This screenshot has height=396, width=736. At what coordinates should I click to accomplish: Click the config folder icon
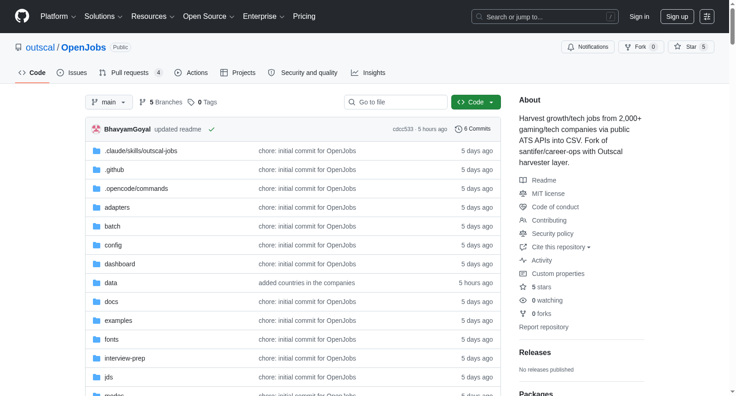point(97,245)
